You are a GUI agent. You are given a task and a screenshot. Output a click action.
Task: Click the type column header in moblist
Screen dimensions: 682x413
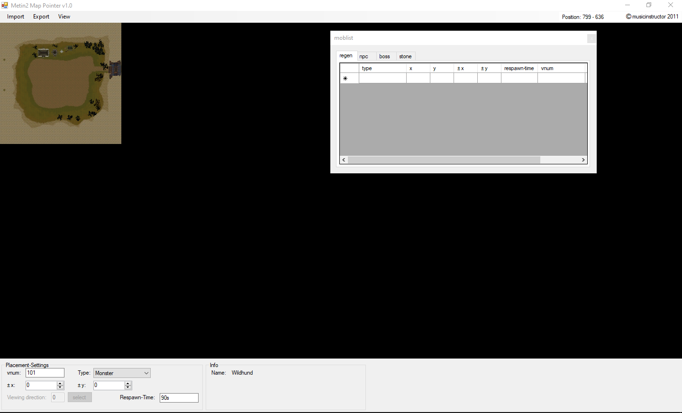(382, 68)
